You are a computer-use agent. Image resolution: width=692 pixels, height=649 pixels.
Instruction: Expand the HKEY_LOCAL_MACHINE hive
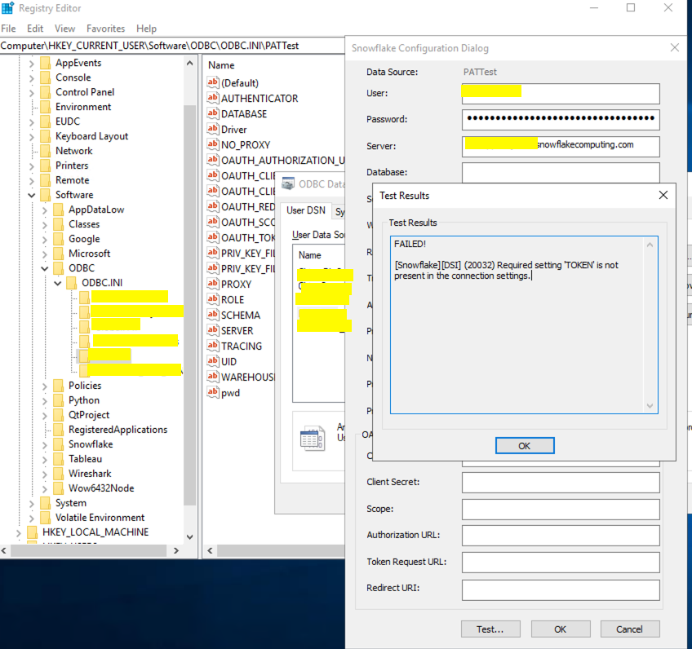click(x=19, y=532)
